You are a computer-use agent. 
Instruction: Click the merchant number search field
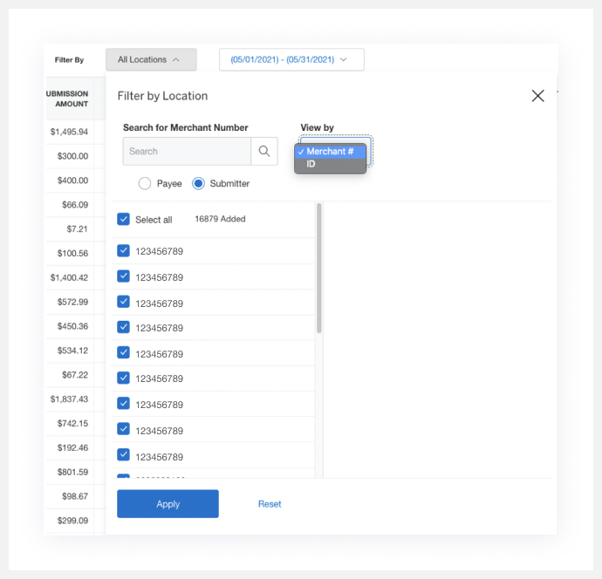(x=187, y=152)
